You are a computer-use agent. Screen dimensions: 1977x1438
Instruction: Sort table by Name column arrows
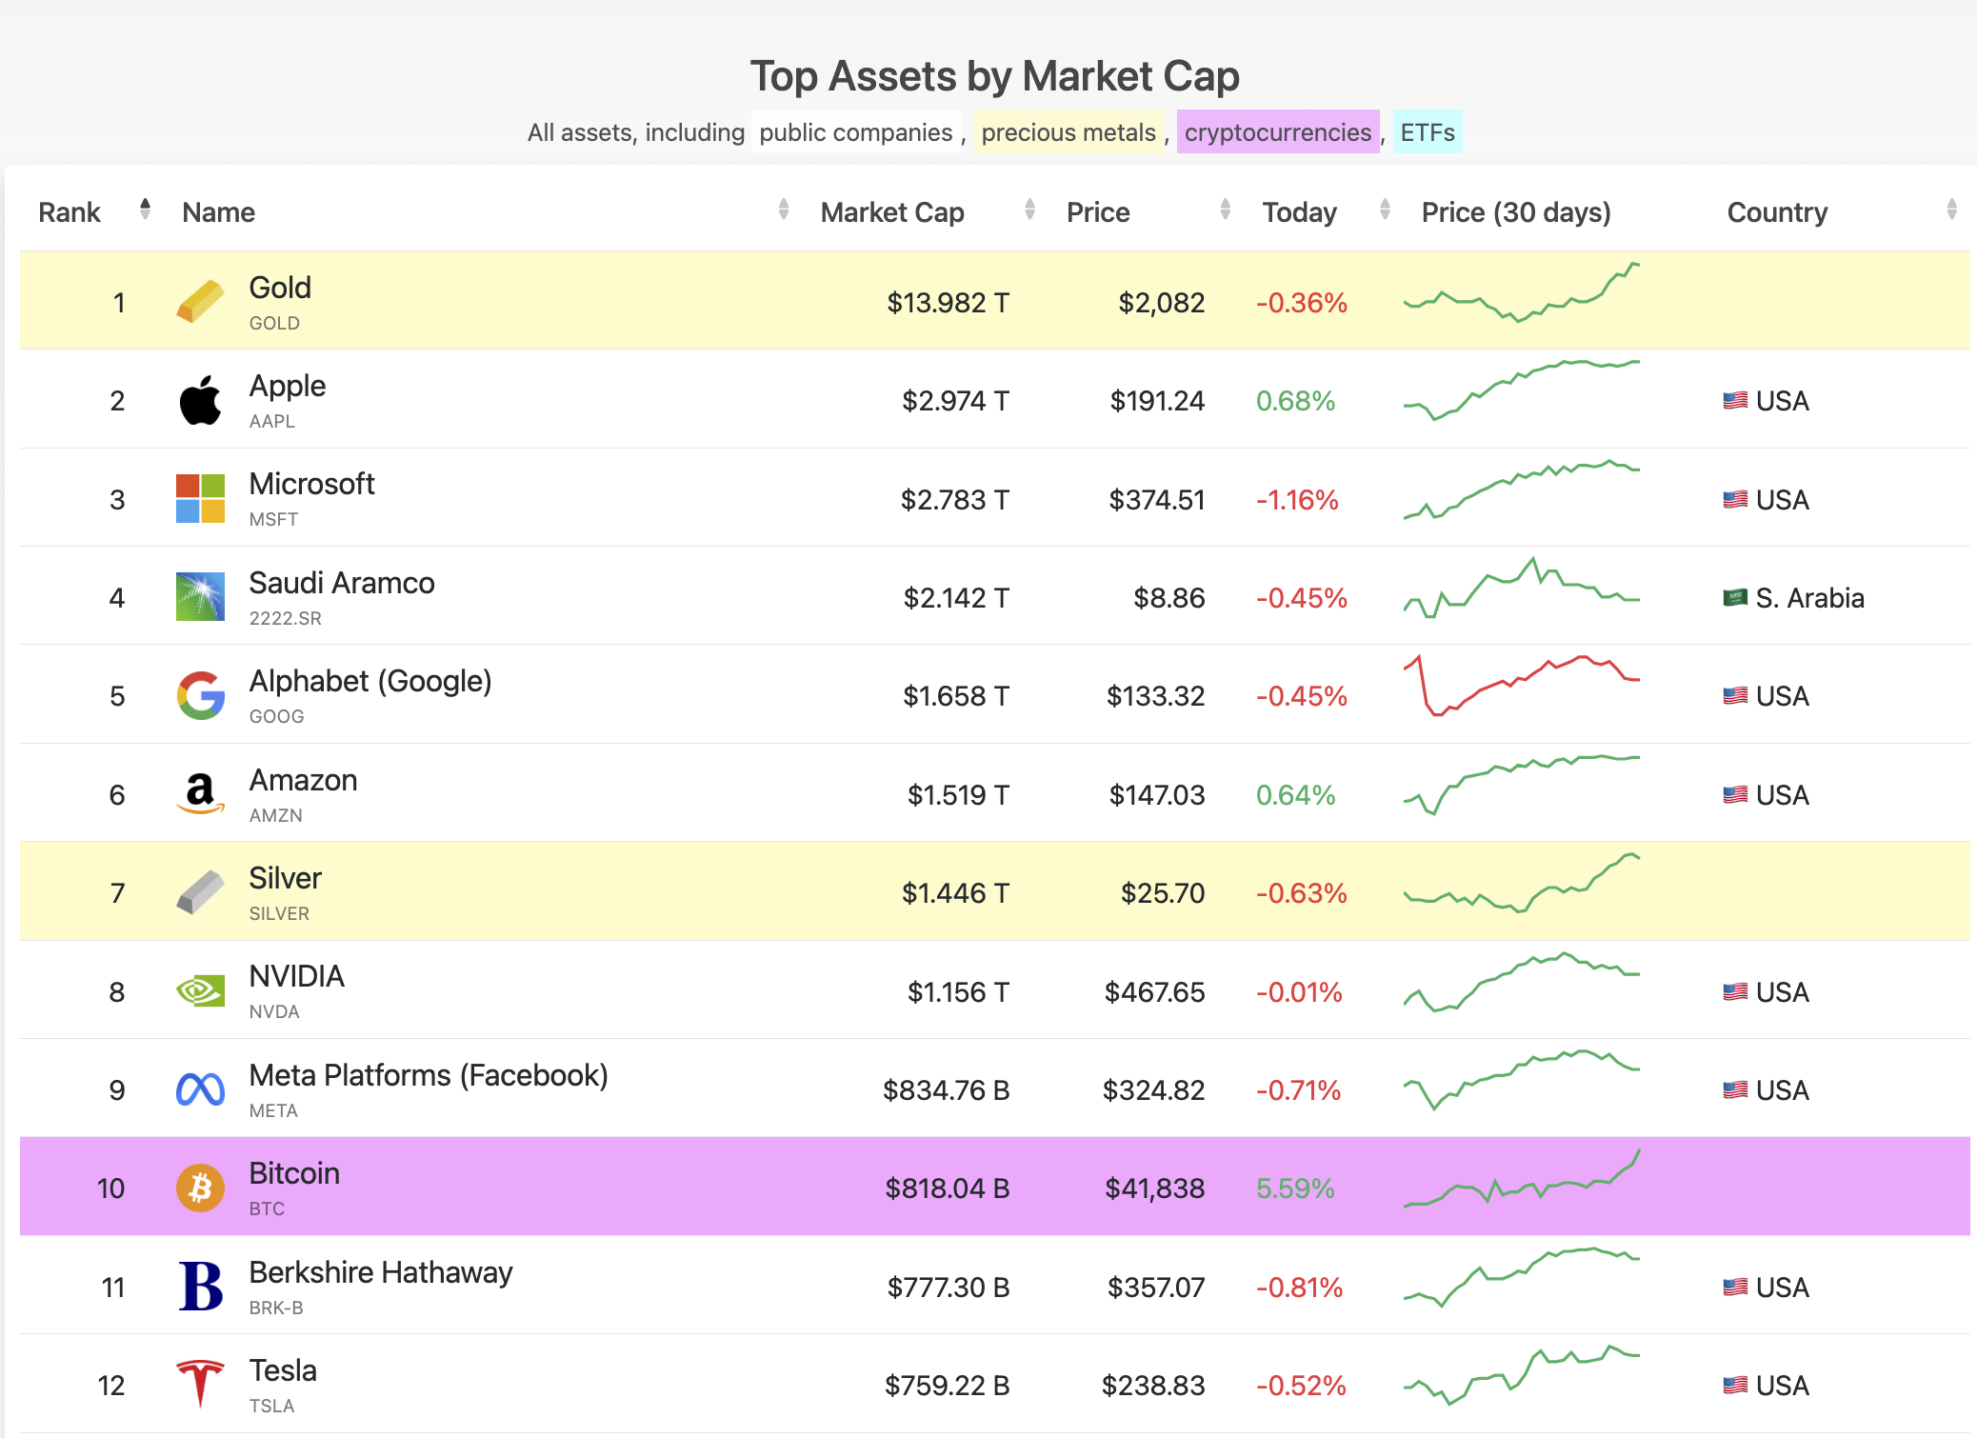point(784,210)
